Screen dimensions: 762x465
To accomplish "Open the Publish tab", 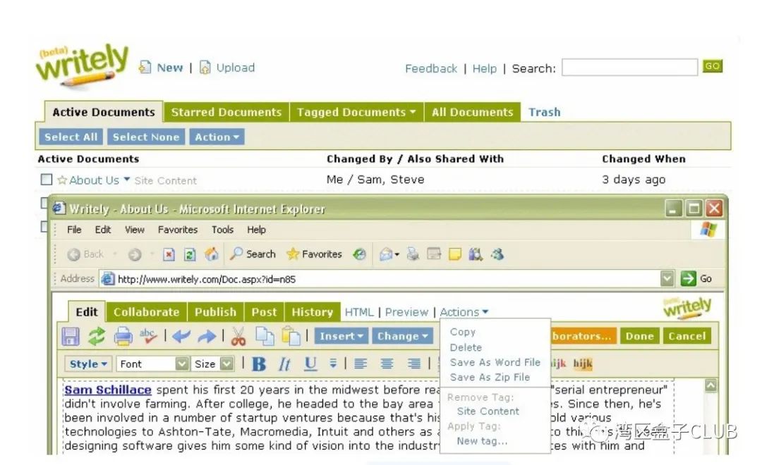I will click(215, 312).
